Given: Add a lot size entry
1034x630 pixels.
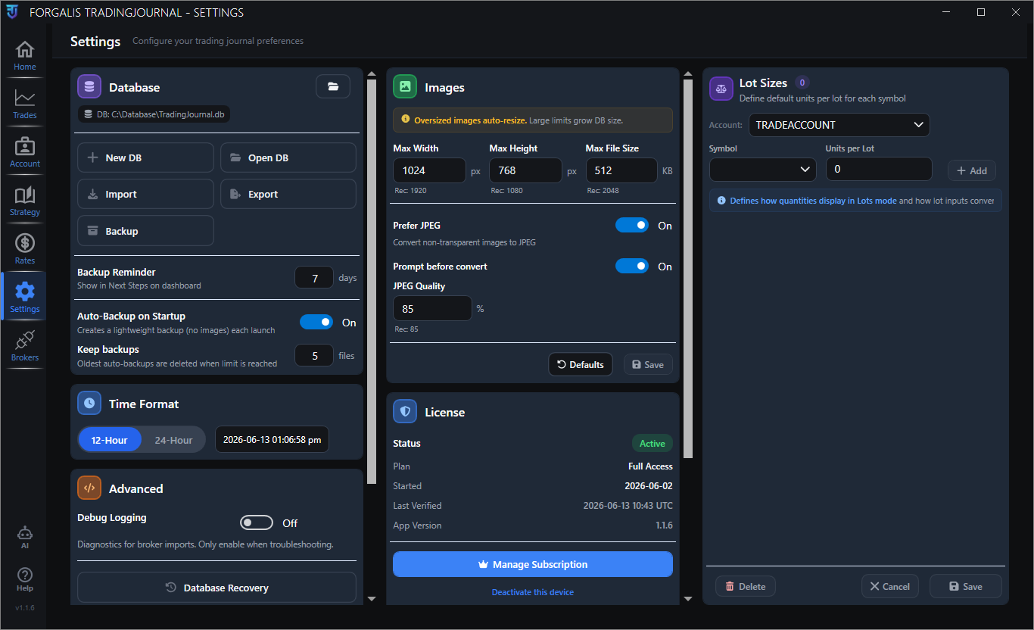Looking at the screenshot, I should click(x=972, y=170).
